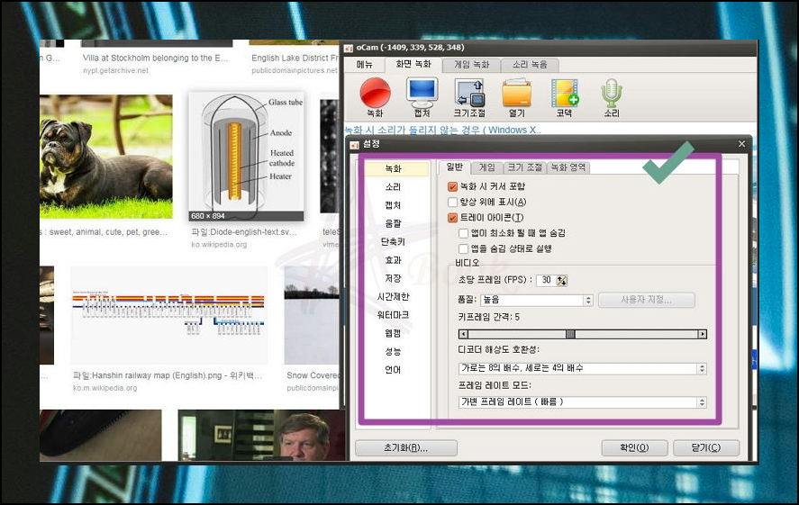
Task: Open the Hanshin railway map thumbnail
Action: pos(168,314)
